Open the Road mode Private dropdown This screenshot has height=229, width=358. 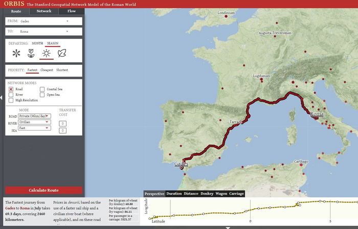pyautogui.click(x=34, y=116)
